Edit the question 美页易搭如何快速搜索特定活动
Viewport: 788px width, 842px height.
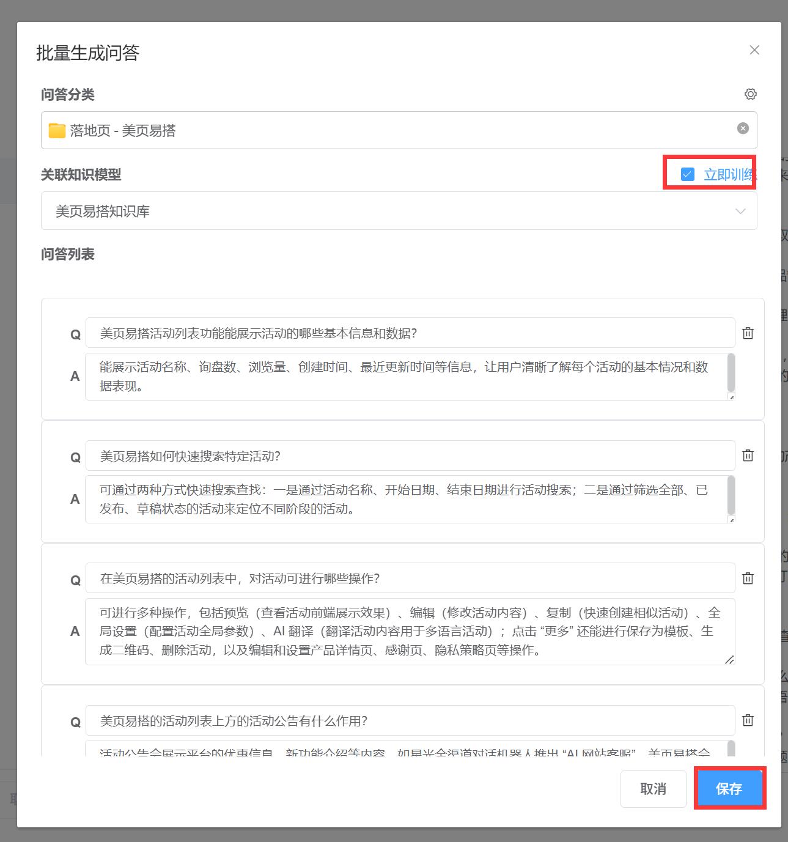click(x=410, y=456)
